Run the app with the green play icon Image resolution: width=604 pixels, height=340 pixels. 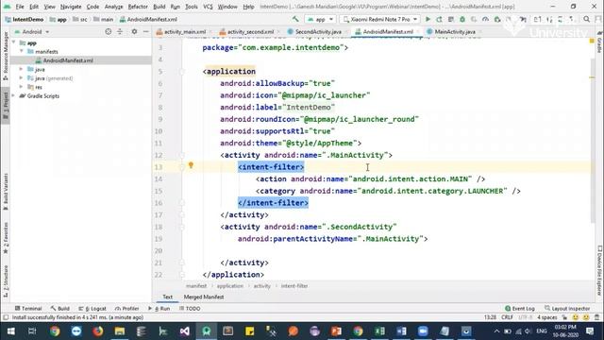(x=428, y=19)
